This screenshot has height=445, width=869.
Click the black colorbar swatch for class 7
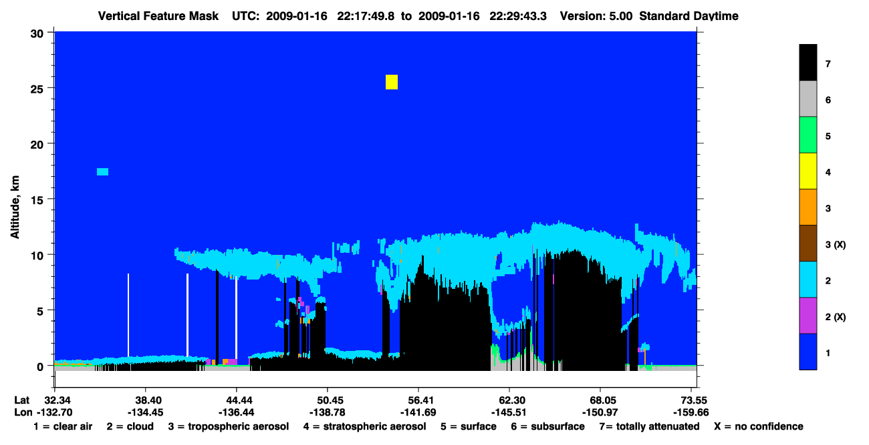point(808,63)
